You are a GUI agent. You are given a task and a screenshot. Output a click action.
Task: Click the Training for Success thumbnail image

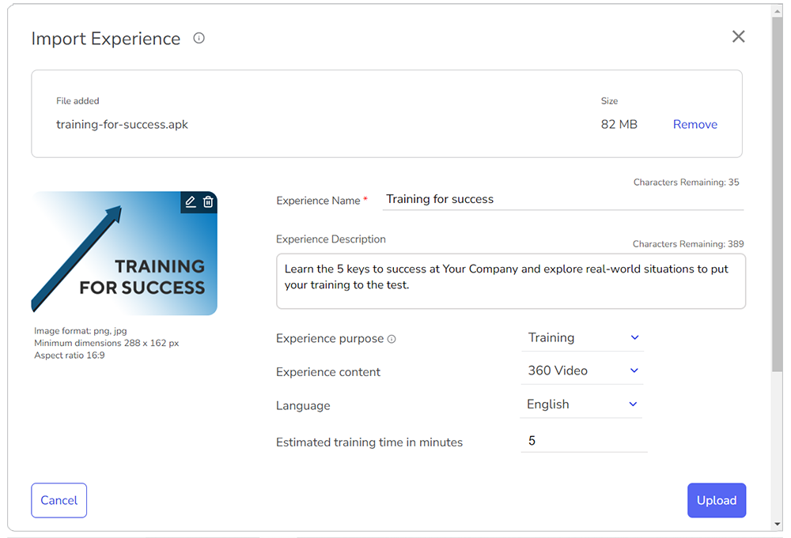coord(124,254)
